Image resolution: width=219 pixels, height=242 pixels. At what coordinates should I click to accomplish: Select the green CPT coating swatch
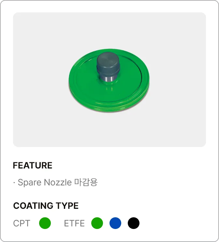[45, 223]
